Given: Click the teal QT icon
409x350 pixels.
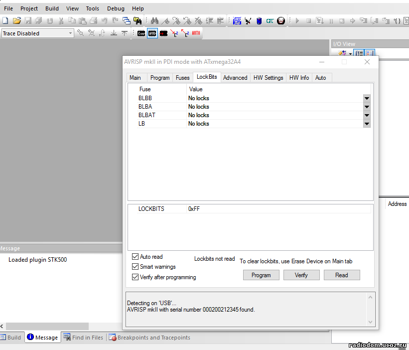Looking at the screenshot, I should point(270,20).
